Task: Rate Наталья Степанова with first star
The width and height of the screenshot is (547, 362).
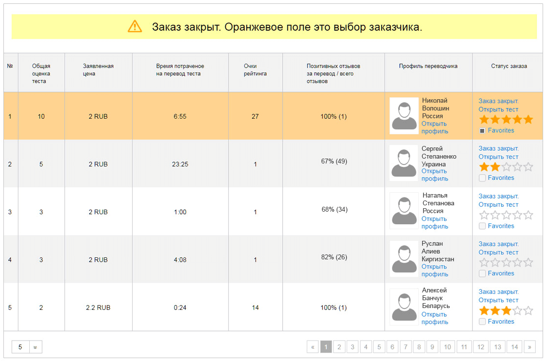Action: click(x=484, y=215)
